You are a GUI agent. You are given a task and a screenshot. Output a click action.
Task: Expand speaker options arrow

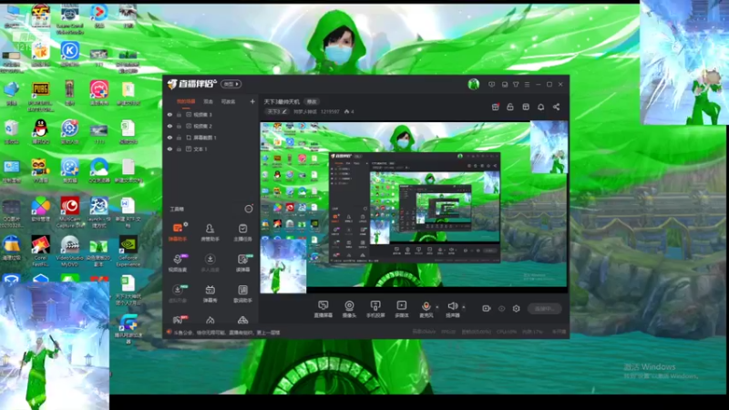464,307
